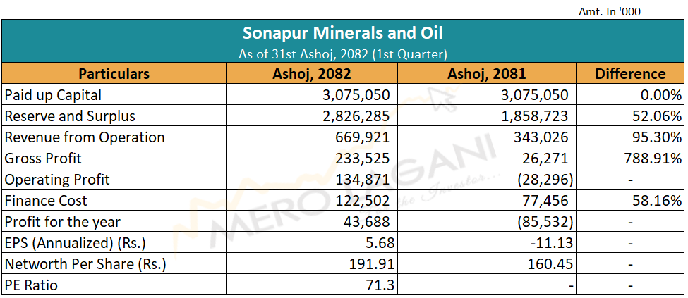Click the 669,921 revenue value
This screenshot has height=298, width=688.
(x=364, y=137)
